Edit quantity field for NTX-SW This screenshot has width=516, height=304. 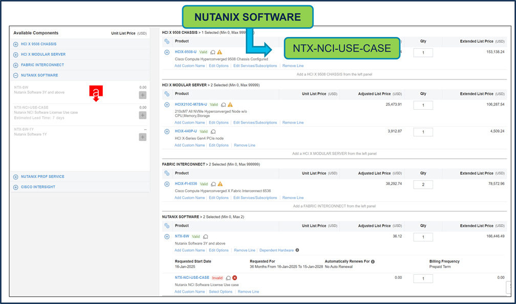pos(423,237)
